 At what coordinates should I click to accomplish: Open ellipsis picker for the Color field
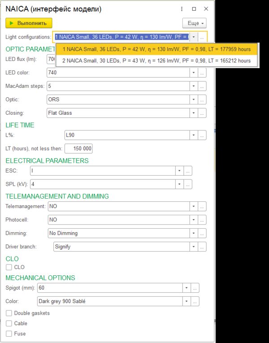(195, 301)
